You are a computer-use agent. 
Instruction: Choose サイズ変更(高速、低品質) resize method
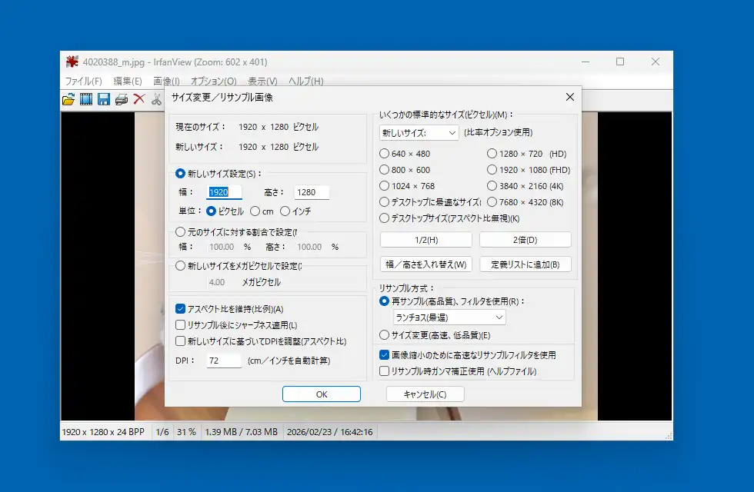[x=385, y=335]
